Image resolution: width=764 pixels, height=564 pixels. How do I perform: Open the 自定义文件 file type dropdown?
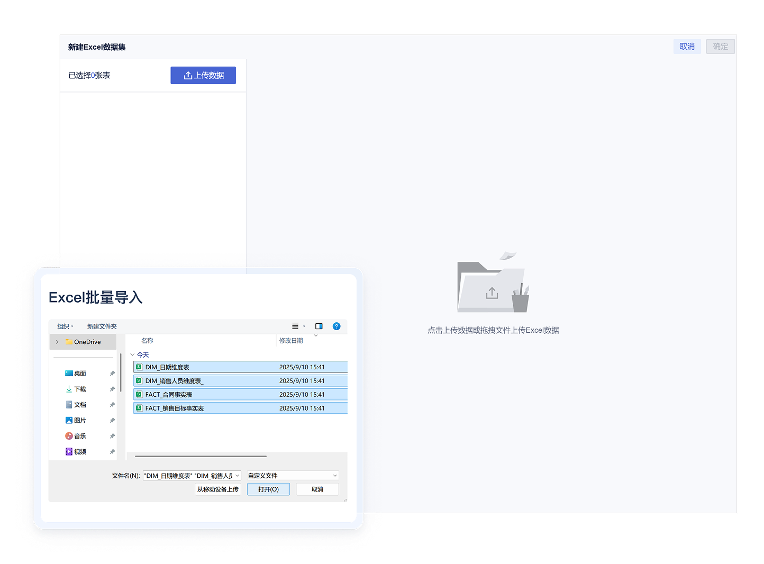[292, 476]
